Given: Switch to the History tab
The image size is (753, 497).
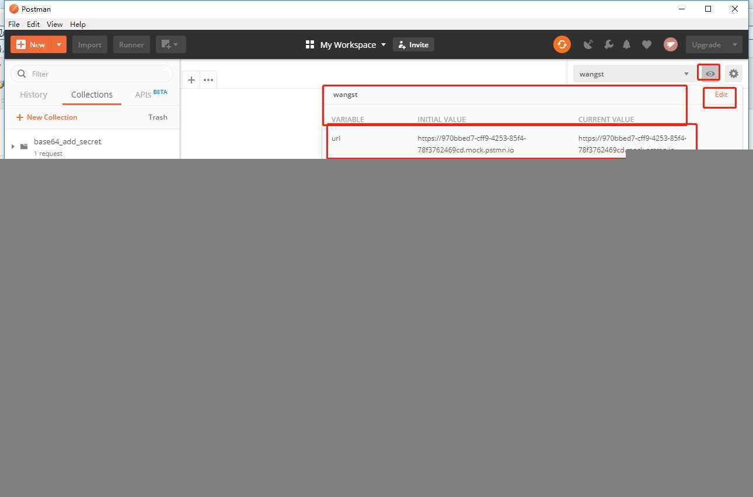Looking at the screenshot, I should pos(33,95).
